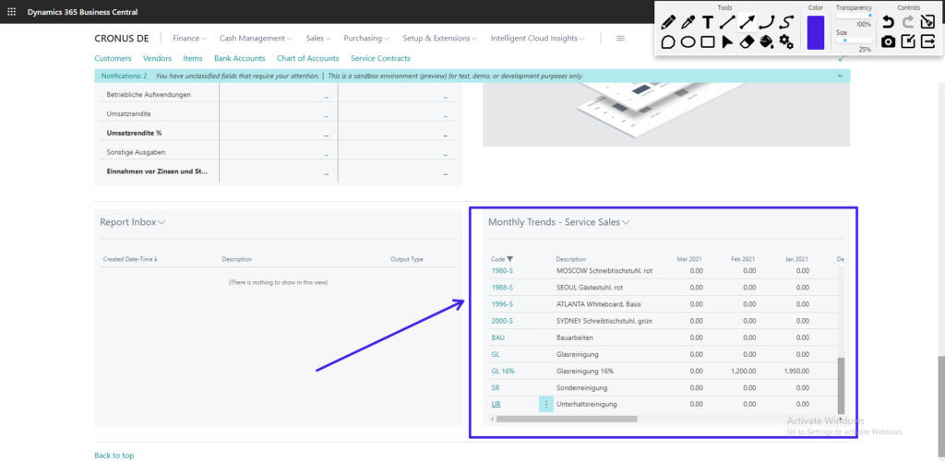Viewport: 945px width, 461px height.
Task: Take a screenshot with camera icon
Action: [x=887, y=41]
